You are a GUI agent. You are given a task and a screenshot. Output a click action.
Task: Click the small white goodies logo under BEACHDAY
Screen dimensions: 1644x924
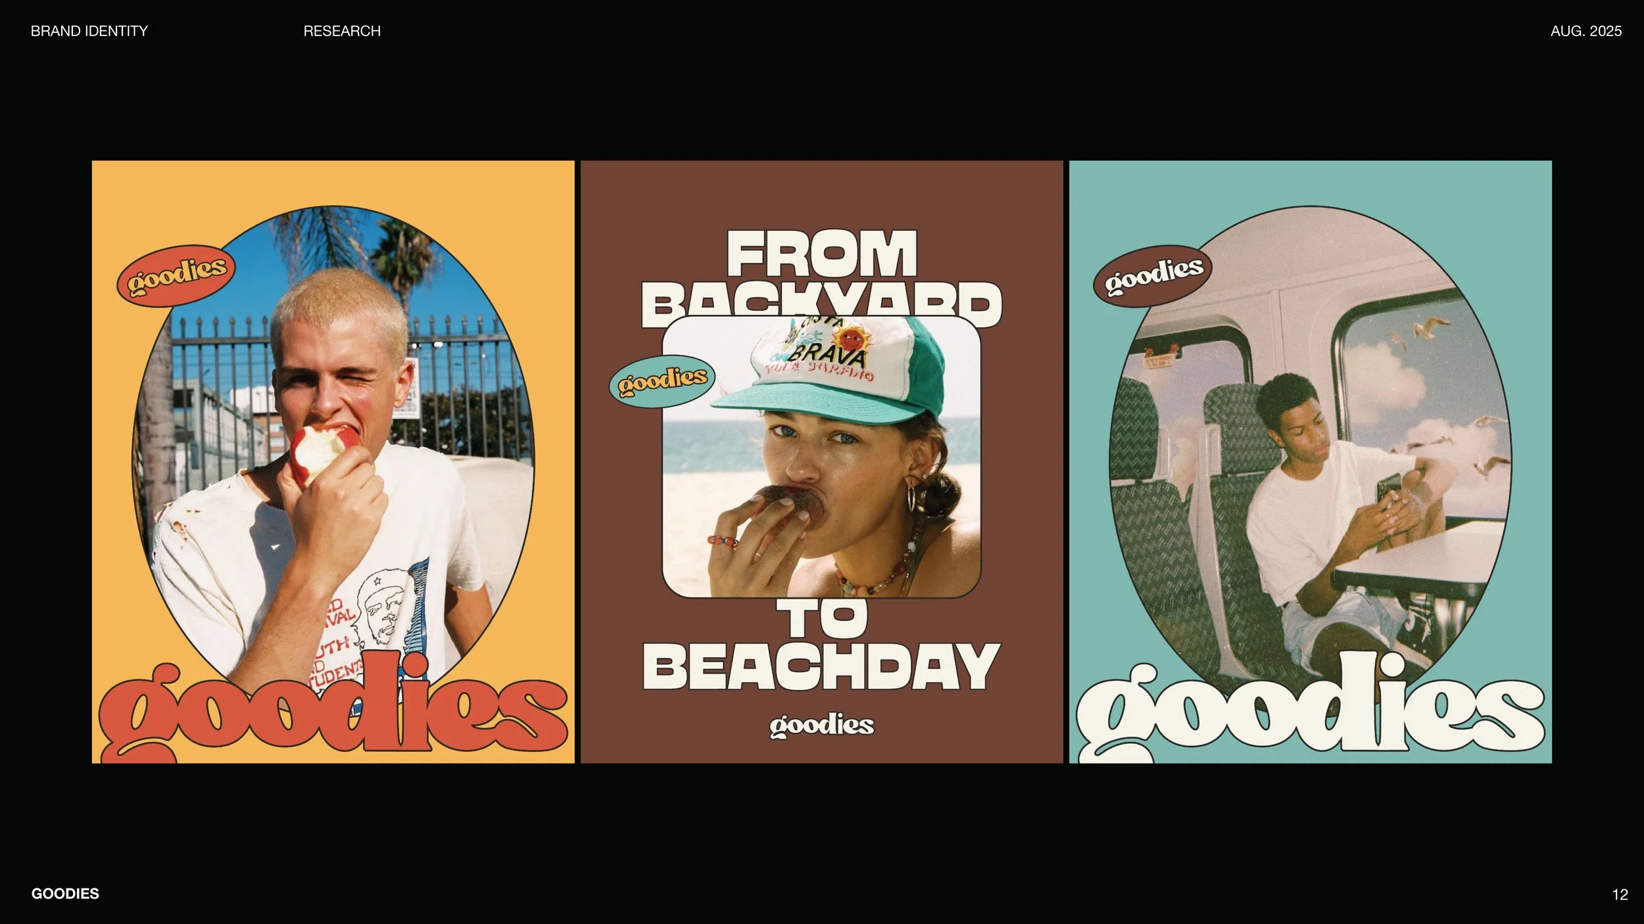pos(821,726)
